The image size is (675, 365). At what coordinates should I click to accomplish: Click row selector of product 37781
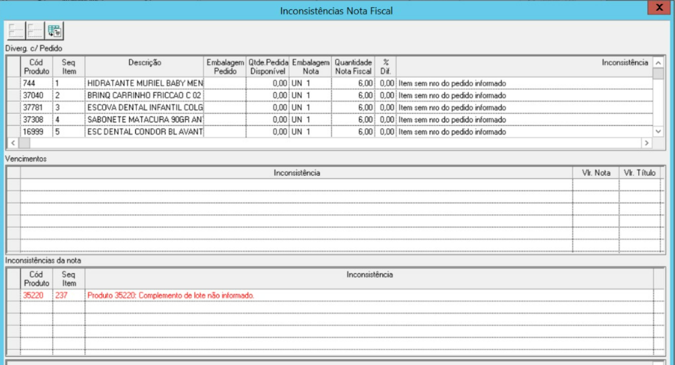point(14,107)
